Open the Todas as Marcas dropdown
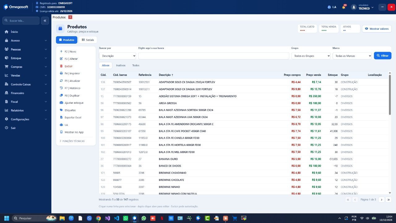Image resolution: width=396 pixels, height=223 pixels. (352, 56)
